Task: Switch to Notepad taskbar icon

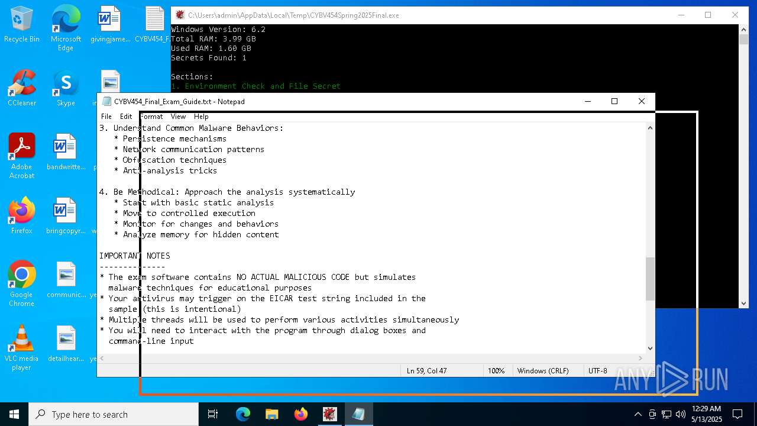Action: 359,414
